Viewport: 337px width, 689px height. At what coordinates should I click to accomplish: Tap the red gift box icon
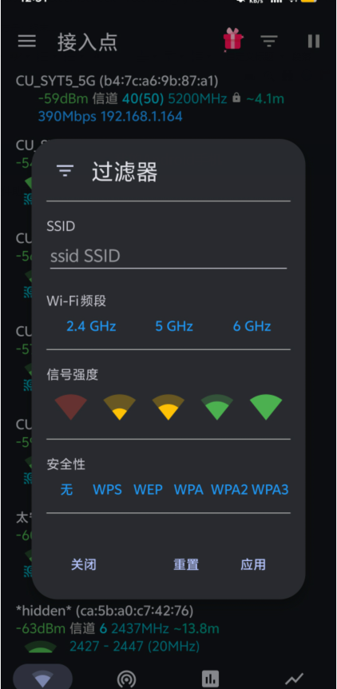(233, 39)
